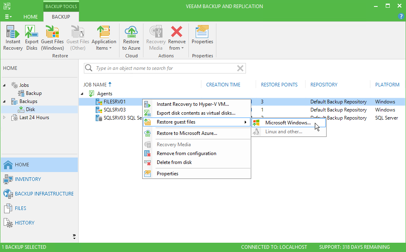Select Last 24 Hours tree node
The width and height of the screenshot is (406, 252).
click(x=34, y=118)
